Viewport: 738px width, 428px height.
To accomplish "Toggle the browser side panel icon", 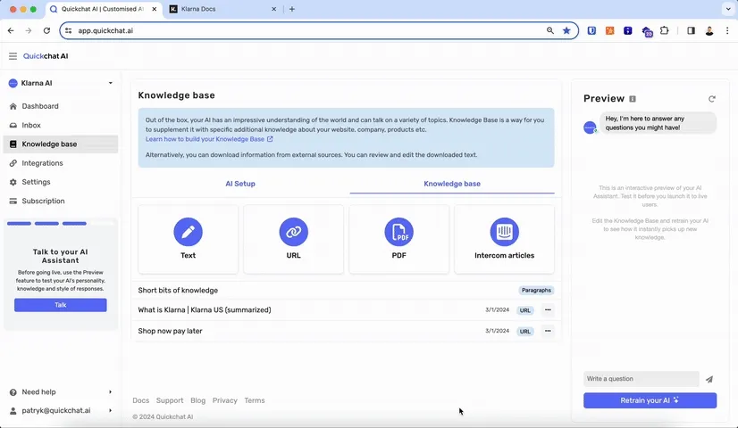I will (x=691, y=30).
